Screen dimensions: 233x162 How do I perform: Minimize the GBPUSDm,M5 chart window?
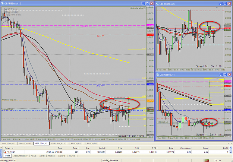[221, 4]
